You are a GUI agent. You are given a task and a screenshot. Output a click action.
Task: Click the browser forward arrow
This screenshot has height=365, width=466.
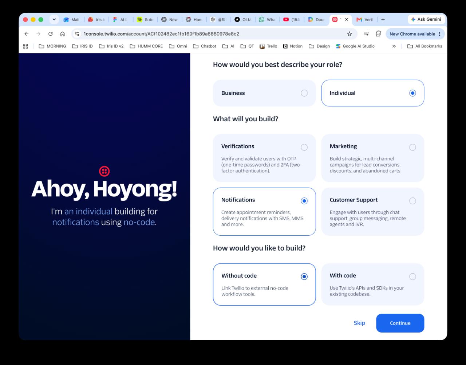click(38, 34)
